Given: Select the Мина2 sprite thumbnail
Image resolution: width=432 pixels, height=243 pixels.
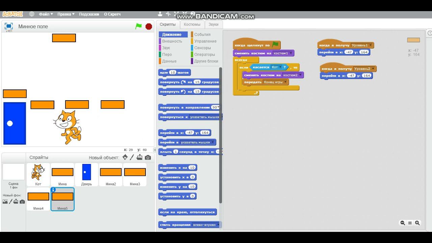Looking at the screenshot, I should click(111, 175).
